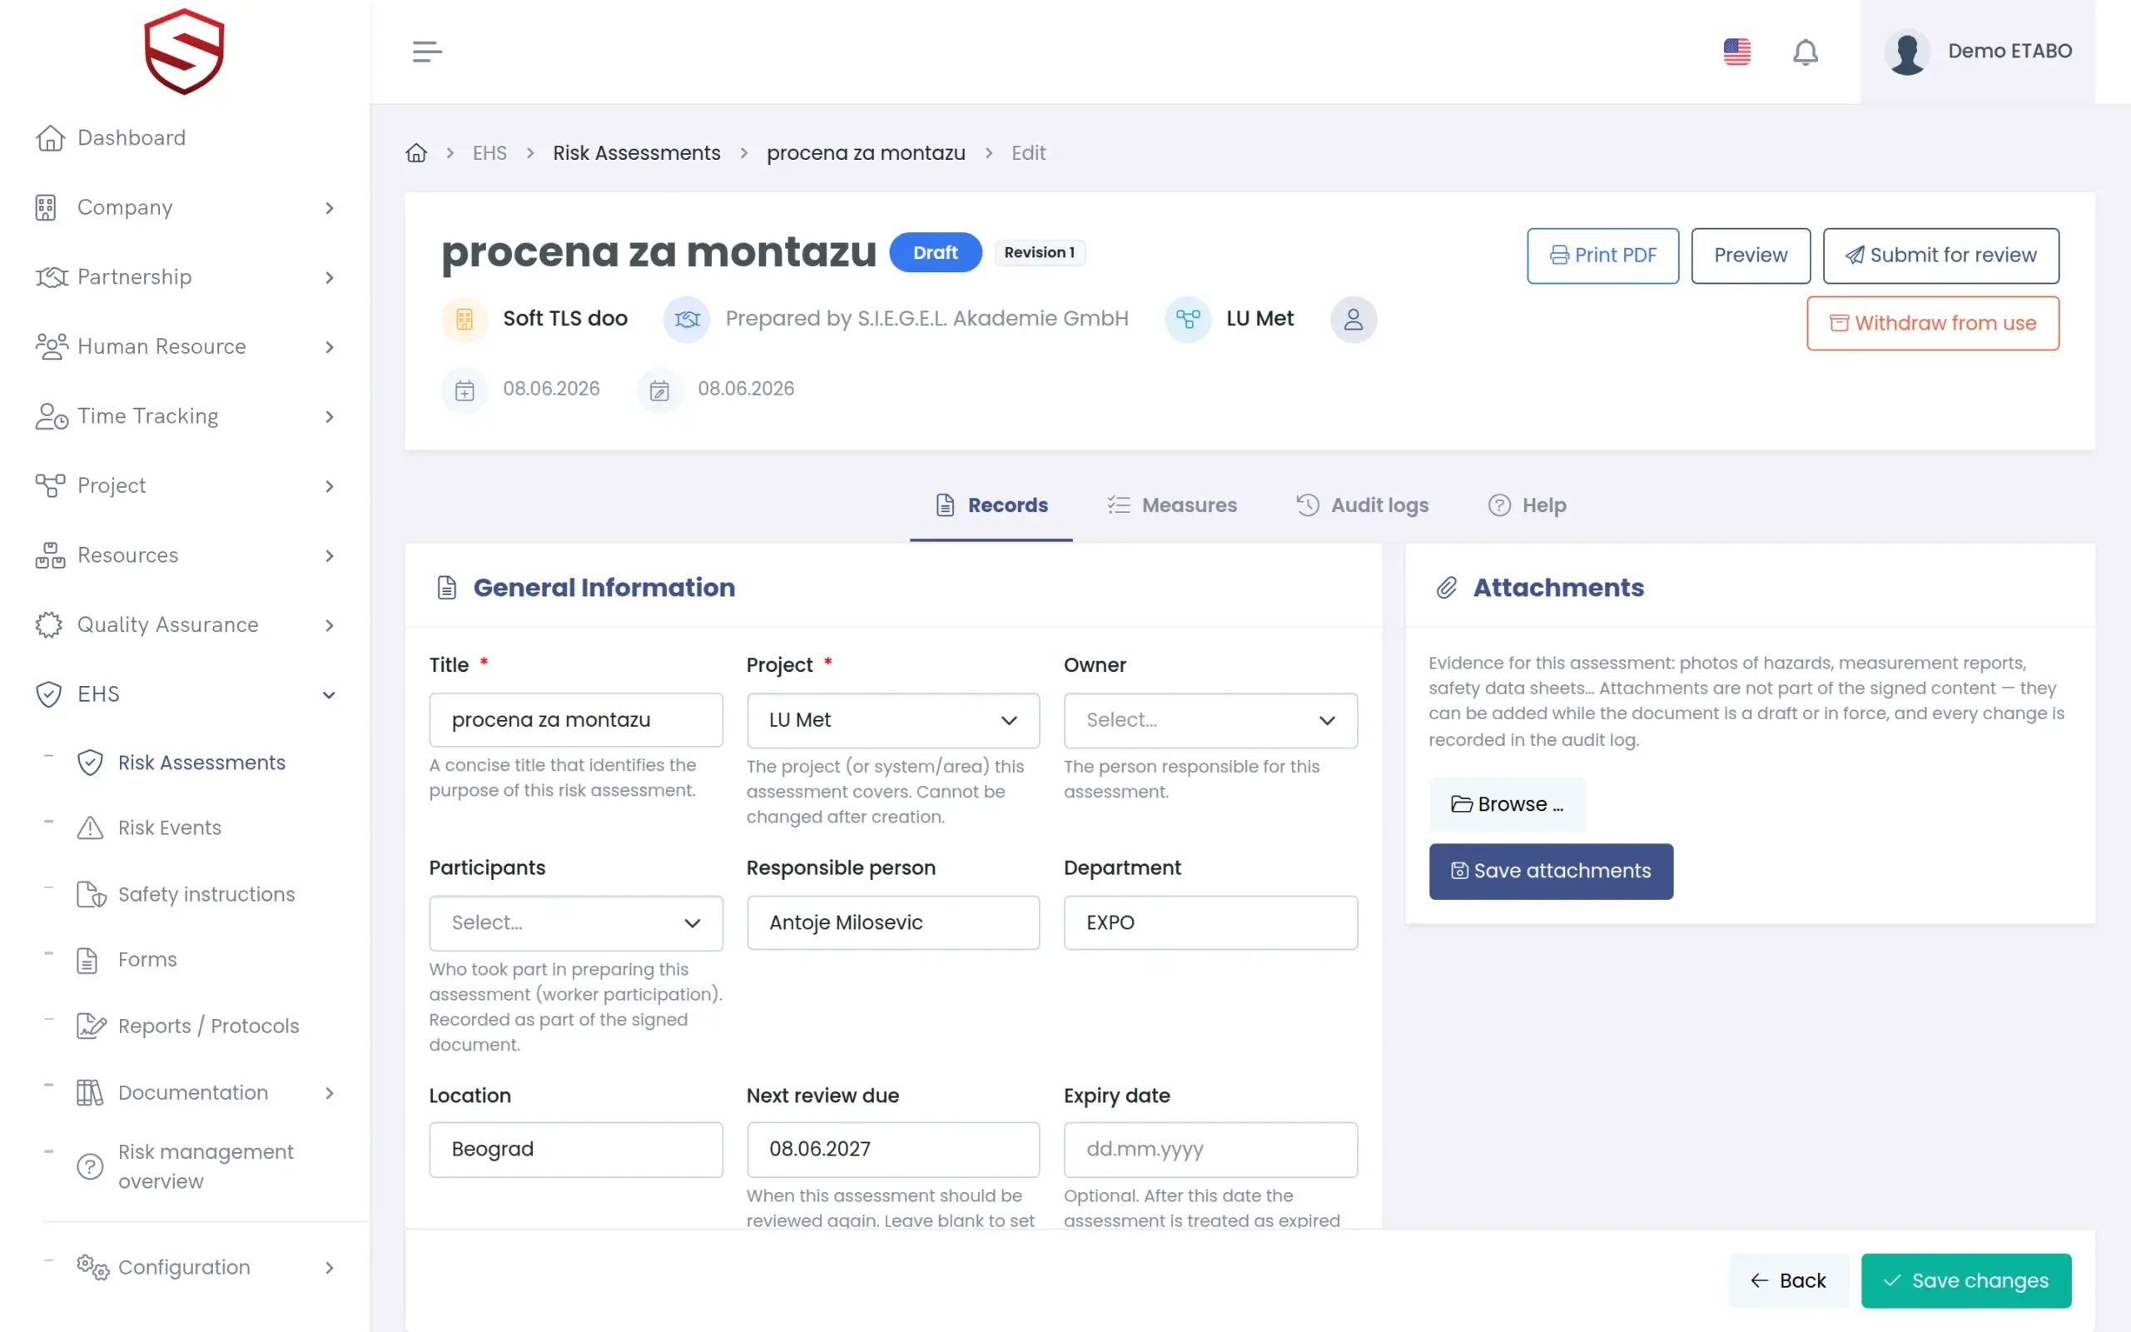Viewport: 2131px width, 1332px height.
Task: Switch to the Records tab
Action: (x=991, y=505)
